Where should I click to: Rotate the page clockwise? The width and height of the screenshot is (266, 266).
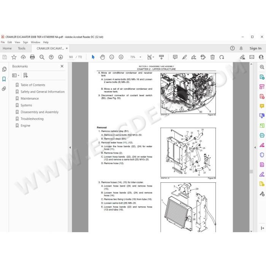click(222, 57)
